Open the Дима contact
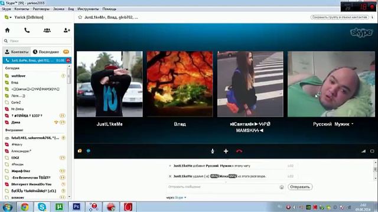Screen dimensions: 378x212 click(16, 122)
